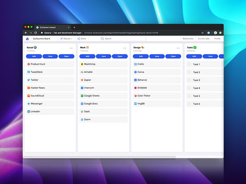Check the Task 1 checkbox

click(189, 64)
